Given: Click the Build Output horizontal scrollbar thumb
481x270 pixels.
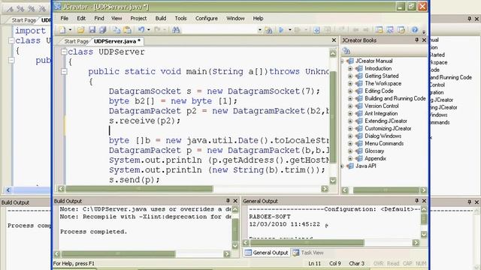Looking at the screenshot, I should (x=118, y=253).
